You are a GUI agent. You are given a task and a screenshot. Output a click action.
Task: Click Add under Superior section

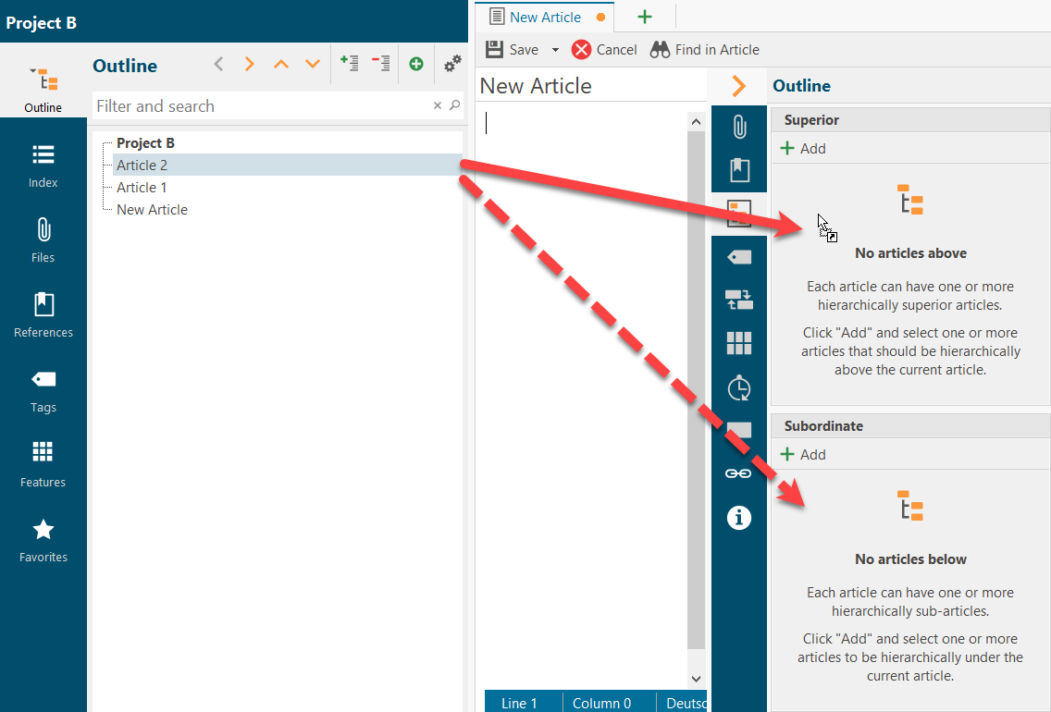[x=803, y=149]
